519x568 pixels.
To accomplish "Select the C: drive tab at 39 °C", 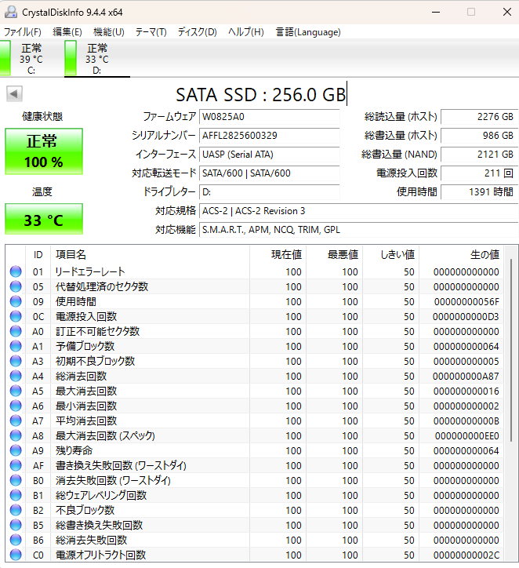I will 32,59.
